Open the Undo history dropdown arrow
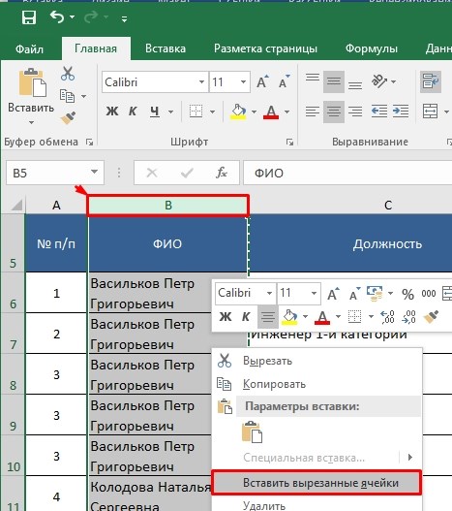 (73, 16)
